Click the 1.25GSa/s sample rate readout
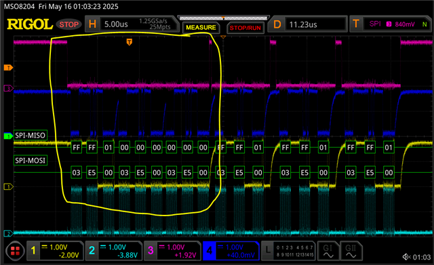The image size is (434, 265). (x=153, y=21)
